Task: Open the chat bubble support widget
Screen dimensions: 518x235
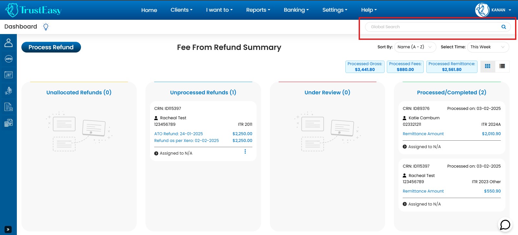Action: [x=505, y=225]
